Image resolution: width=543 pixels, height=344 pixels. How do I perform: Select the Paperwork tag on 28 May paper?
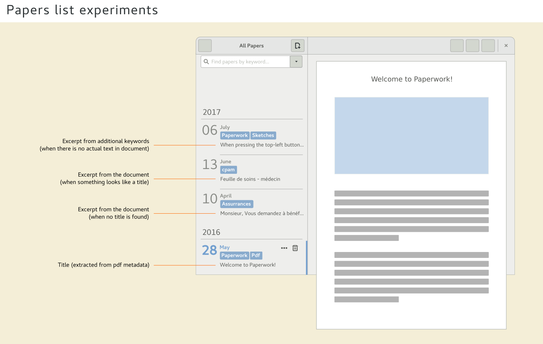pyautogui.click(x=234, y=256)
